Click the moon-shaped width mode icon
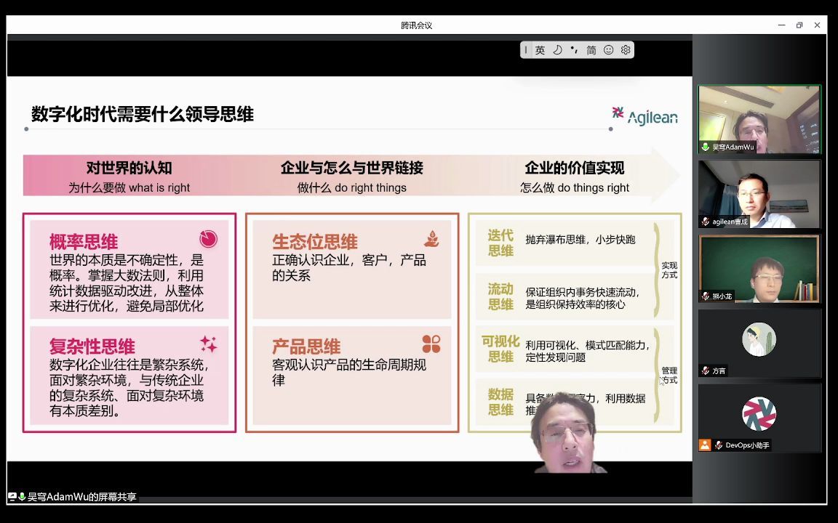This screenshot has height=523, width=838. point(559,50)
